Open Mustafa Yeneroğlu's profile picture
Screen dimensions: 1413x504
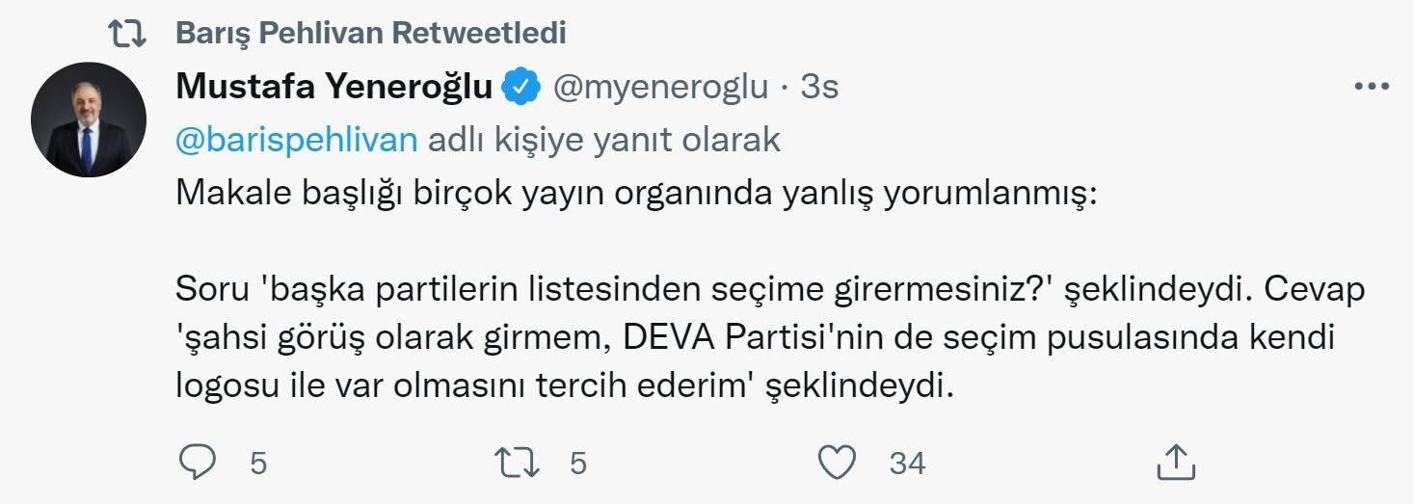coord(89,119)
